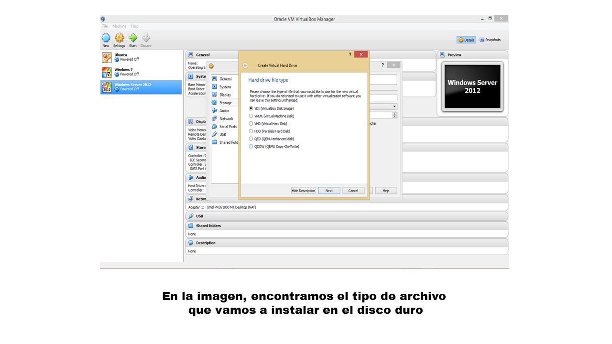Click the Description section speech-bubble icon
612x344 pixels.
point(191,243)
